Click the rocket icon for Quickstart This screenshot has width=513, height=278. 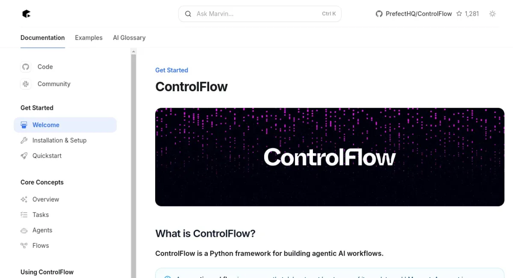pyautogui.click(x=24, y=156)
